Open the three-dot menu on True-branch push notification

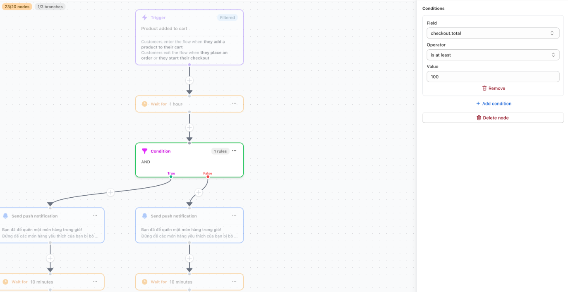[95, 215]
